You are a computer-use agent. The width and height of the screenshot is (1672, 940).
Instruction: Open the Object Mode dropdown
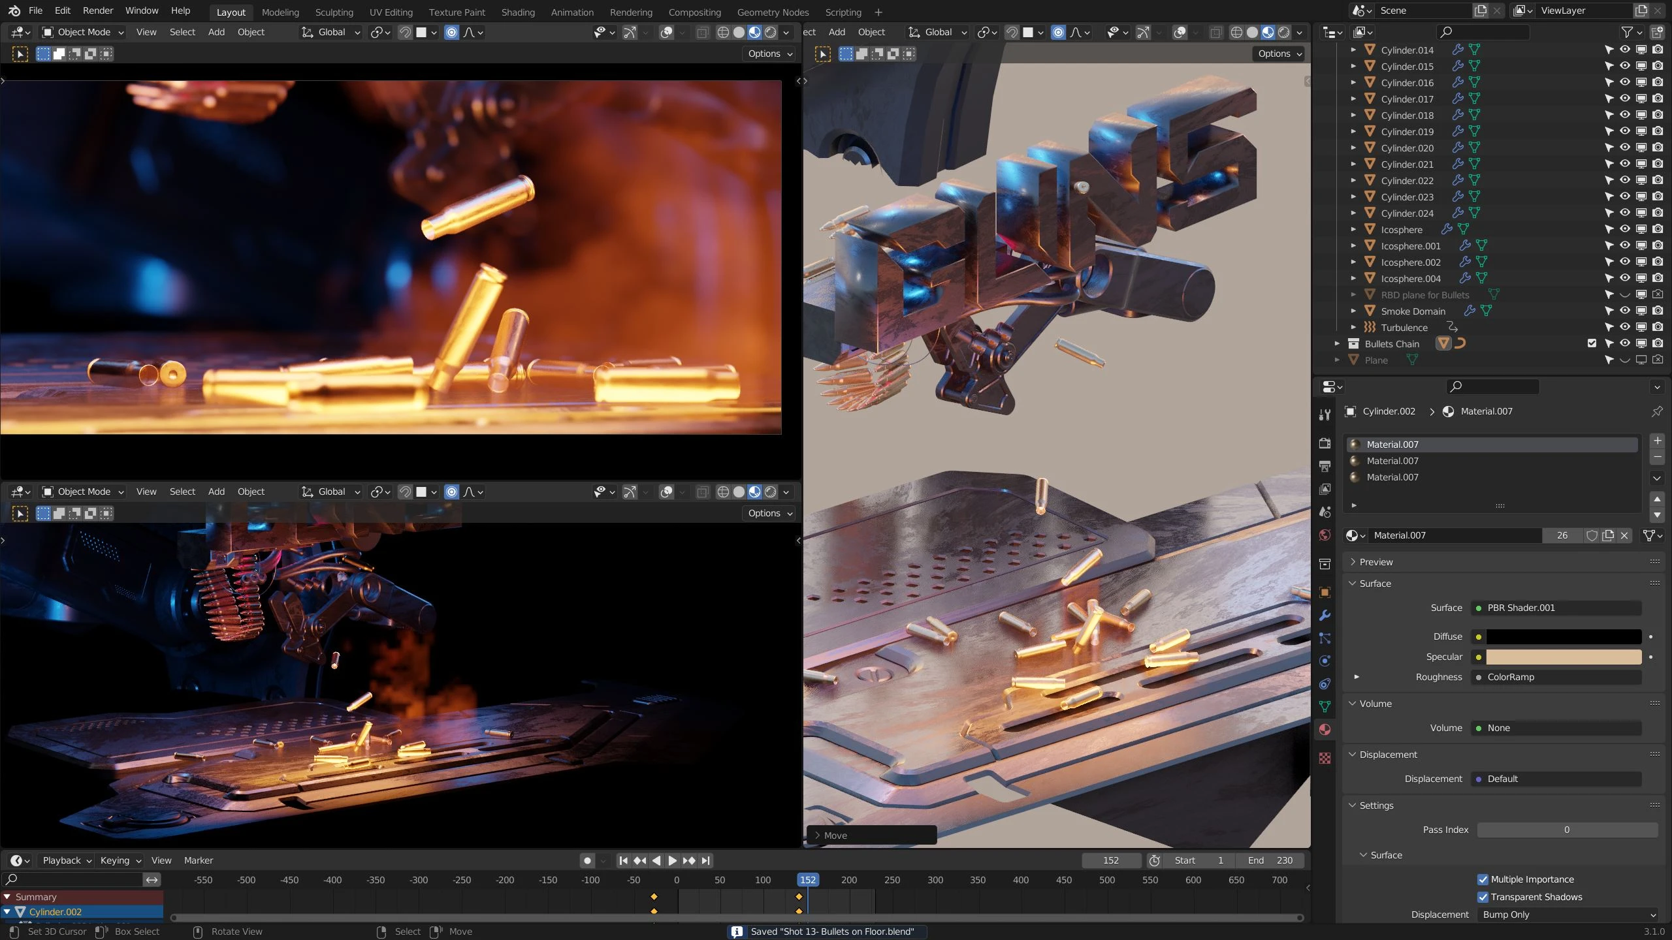[82, 32]
